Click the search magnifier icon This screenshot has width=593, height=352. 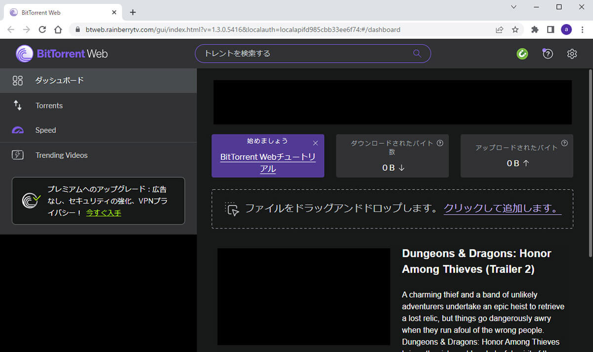[x=417, y=53]
